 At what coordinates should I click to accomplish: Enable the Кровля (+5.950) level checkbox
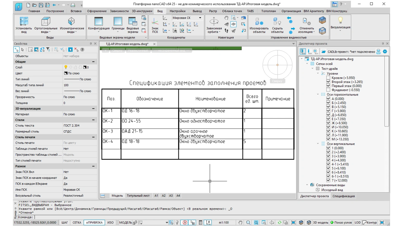(328, 78)
